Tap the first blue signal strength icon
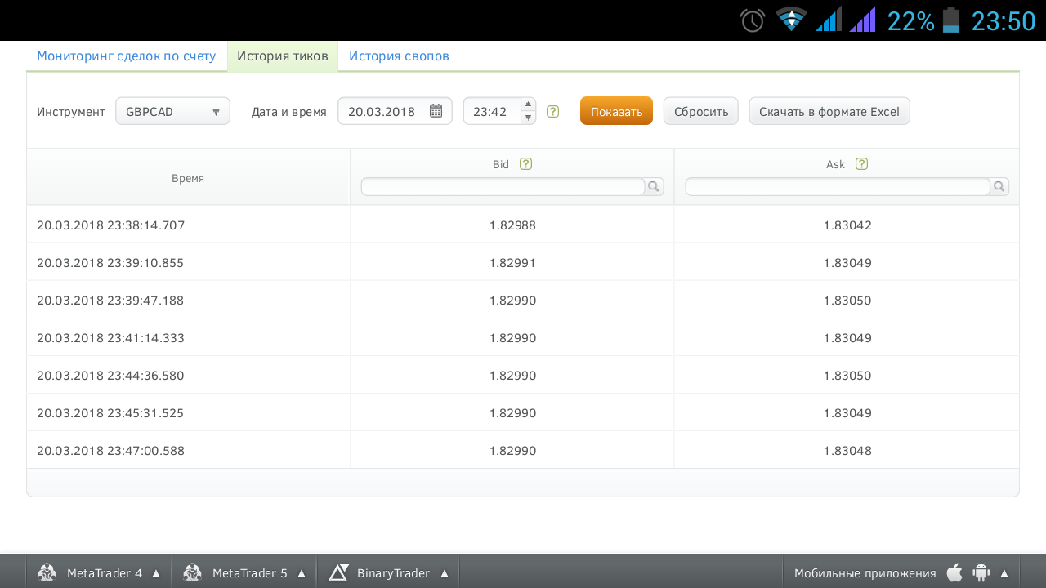 [829, 20]
